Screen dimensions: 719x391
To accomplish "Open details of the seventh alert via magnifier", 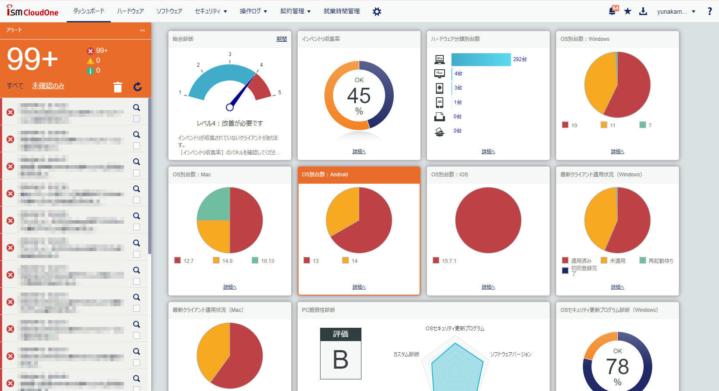I will click(x=137, y=270).
